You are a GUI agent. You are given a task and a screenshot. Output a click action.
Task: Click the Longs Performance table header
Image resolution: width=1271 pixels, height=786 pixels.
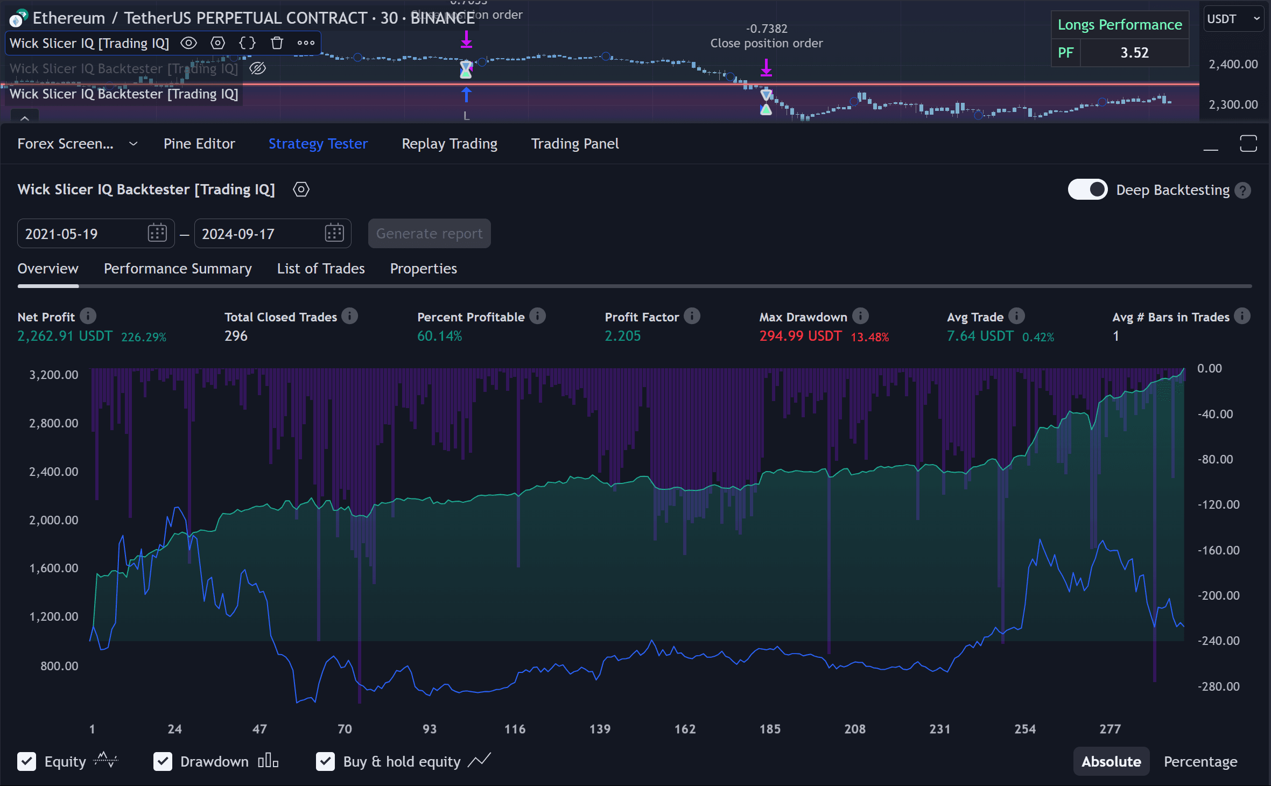(1120, 25)
